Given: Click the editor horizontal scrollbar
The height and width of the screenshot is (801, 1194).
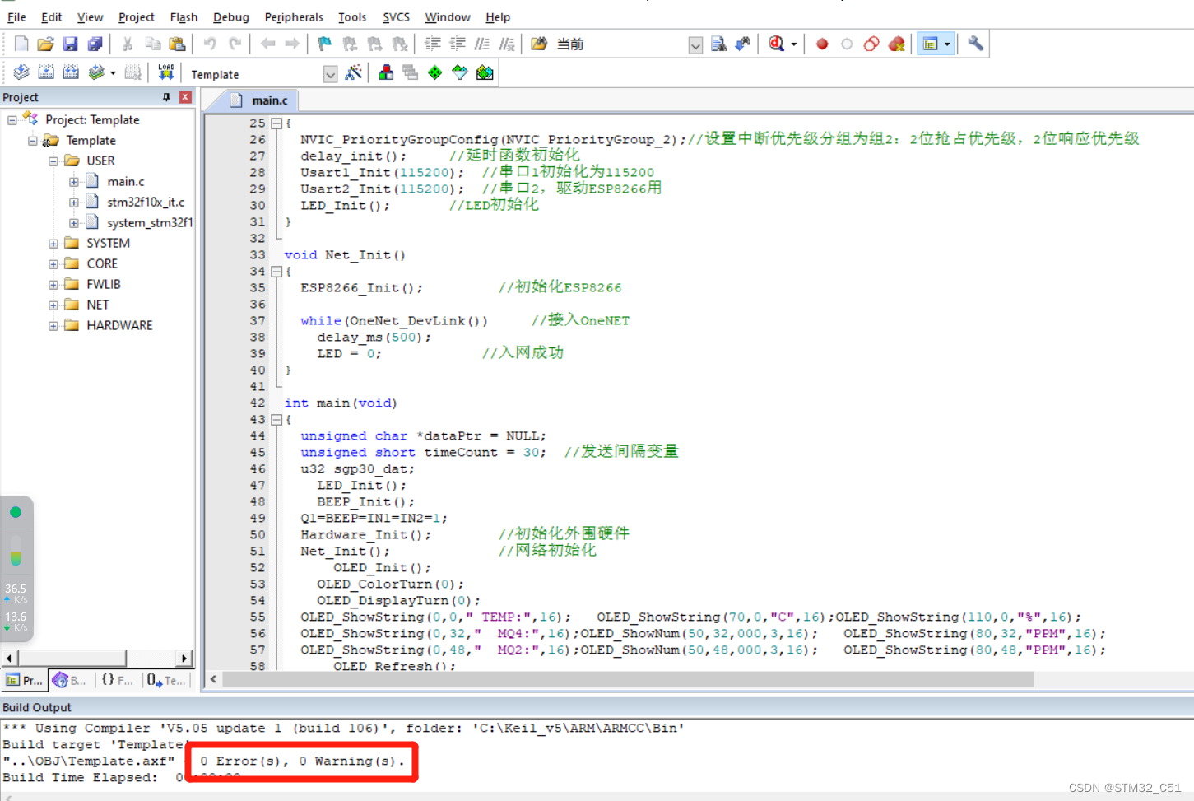Looking at the screenshot, I should click(628, 679).
